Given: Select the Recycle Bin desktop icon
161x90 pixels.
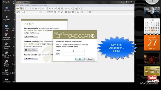Looking at the screenshot, I should [7, 18].
